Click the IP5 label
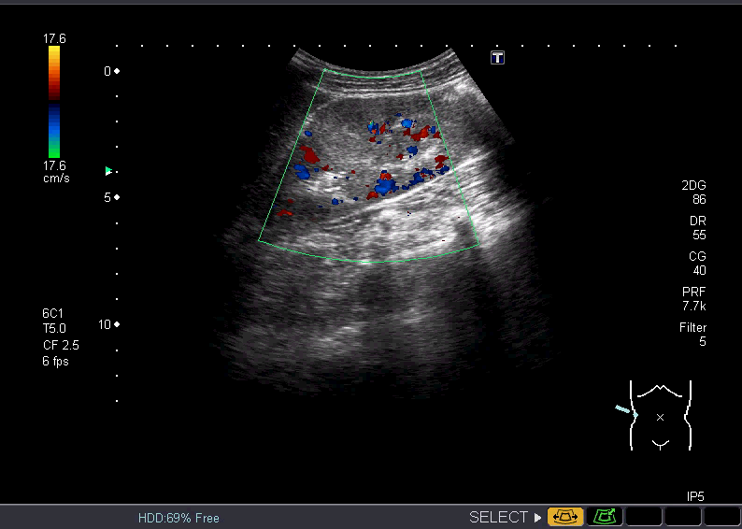The image size is (742, 529). click(695, 496)
